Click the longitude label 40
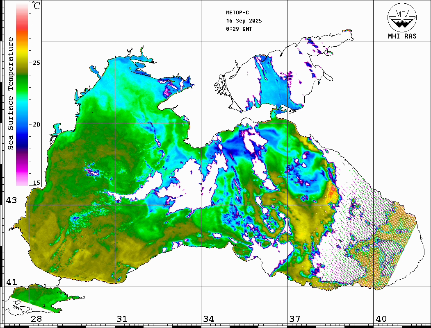 pos(381,319)
